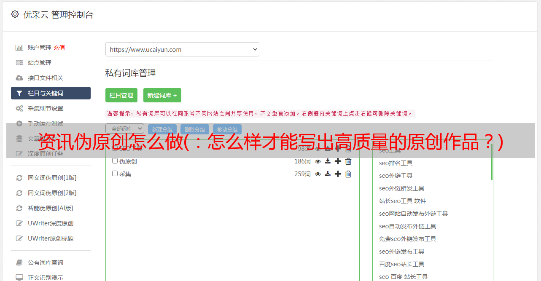Open 正文识别演示 page
Image resolution: width=541 pixels, height=281 pixels.
click(46, 278)
